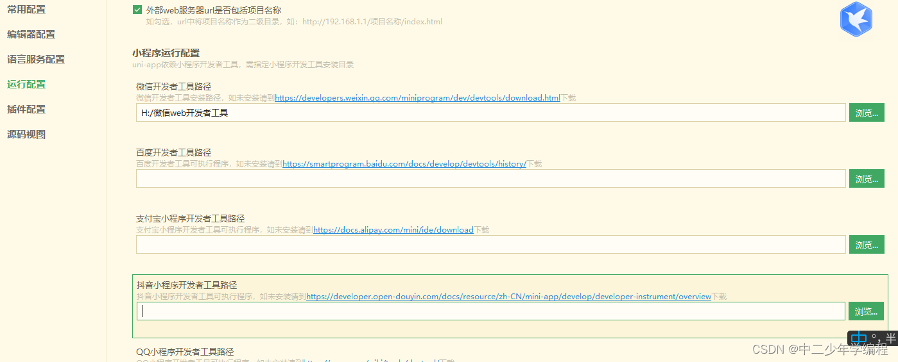This screenshot has width=898, height=362.
Task: Click the blue bird hexagon icon
Action: (x=856, y=19)
